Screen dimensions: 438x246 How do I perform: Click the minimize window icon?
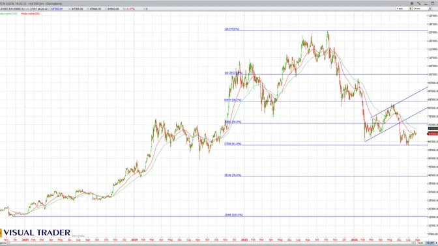coord(426,4)
